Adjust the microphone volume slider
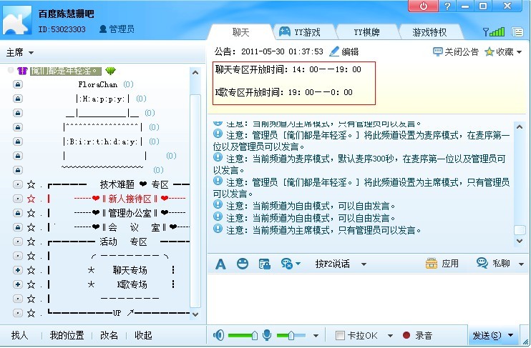Screen dimensions: 531x348 (x=291, y=335)
